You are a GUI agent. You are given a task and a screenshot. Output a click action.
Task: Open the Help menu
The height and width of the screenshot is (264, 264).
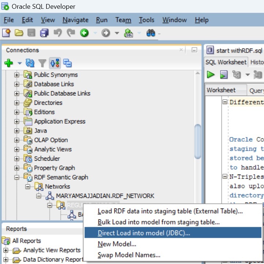pos(202,20)
